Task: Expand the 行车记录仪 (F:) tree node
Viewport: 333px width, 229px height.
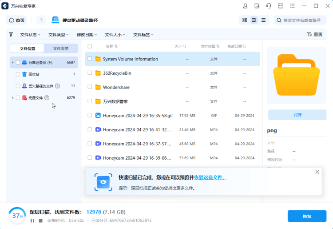Action: 13,62
